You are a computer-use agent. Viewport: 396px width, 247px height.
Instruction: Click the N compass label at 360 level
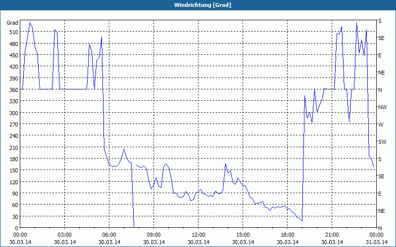coord(380,90)
